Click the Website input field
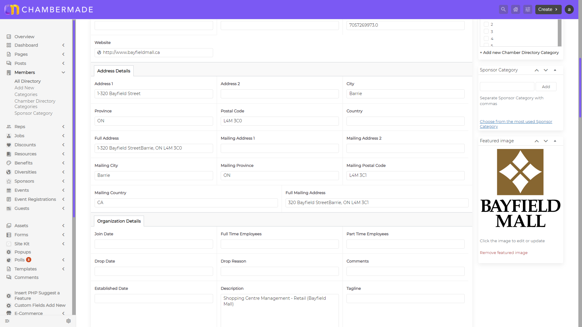Image resolution: width=582 pixels, height=327 pixels. tap(154, 52)
